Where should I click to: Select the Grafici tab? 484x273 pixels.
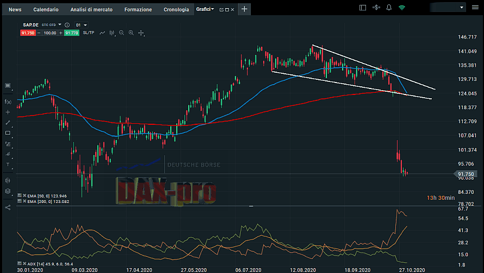pos(203,9)
